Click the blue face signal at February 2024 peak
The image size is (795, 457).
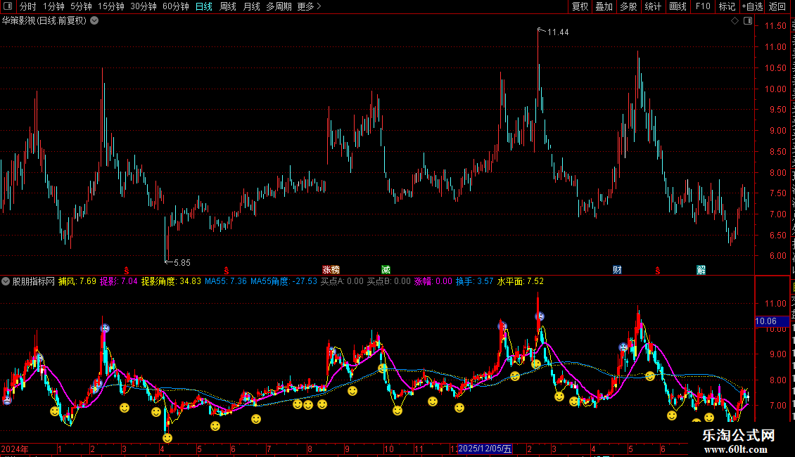(105, 328)
